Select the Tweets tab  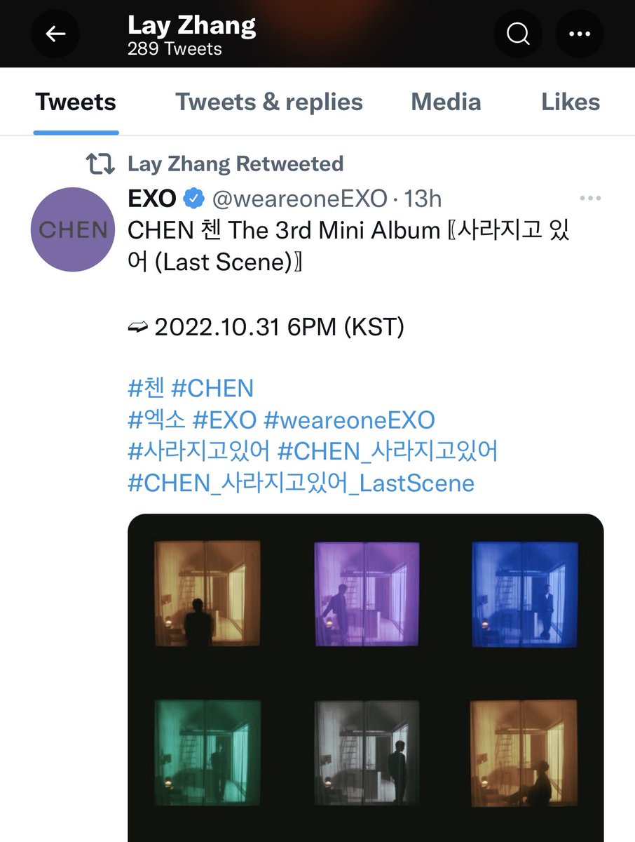(76, 102)
